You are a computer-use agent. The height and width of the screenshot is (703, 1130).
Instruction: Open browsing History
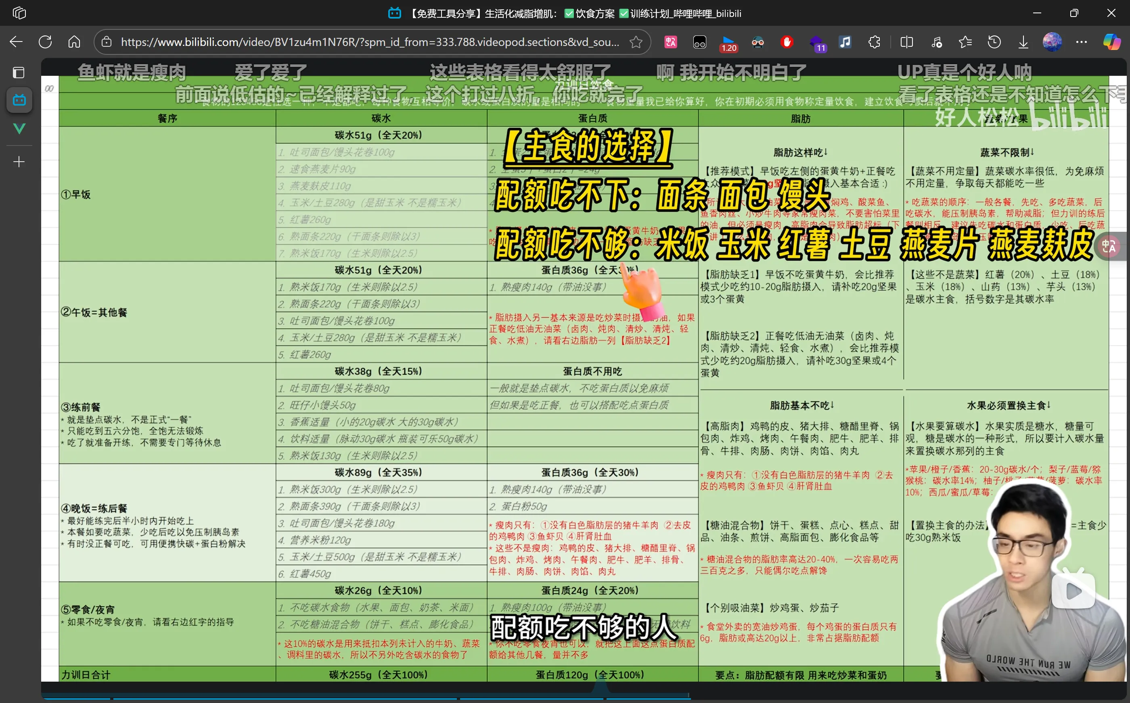pos(994,42)
